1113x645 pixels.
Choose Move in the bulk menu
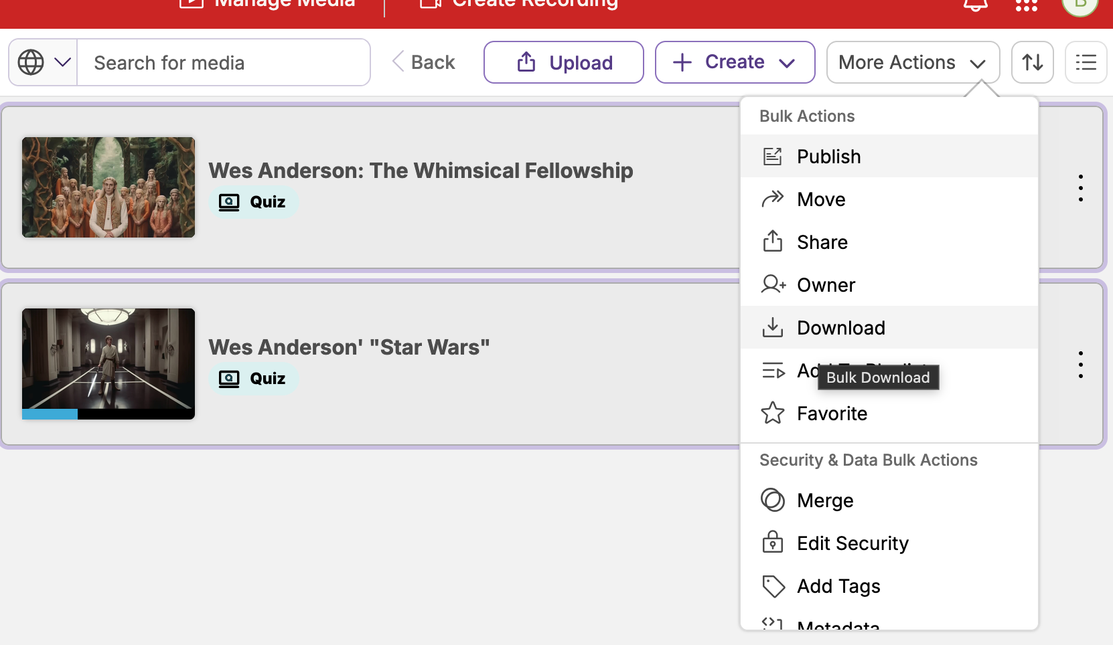coord(889,199)
